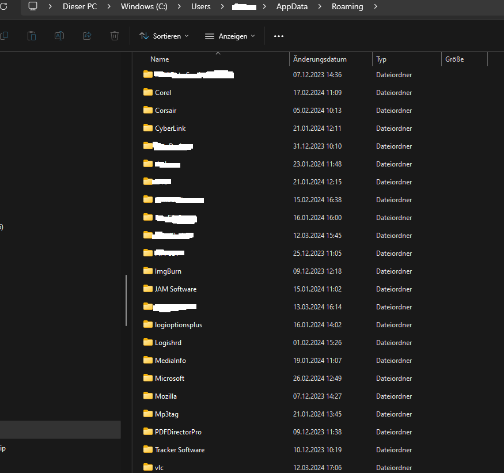504x473 pixels.
Task: Click the Microsoft folder icon
Action: click(148, 378)
